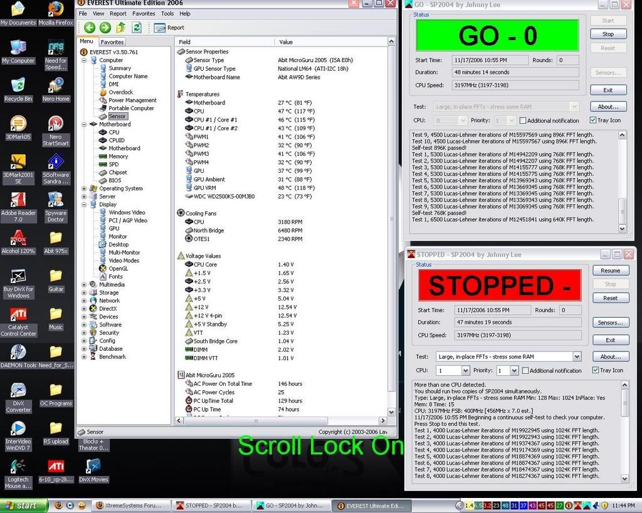Viewport: 642px width, 513px height.
Task: Select the CPUID item in EVEREST tree
Action: tap(116, 140)
